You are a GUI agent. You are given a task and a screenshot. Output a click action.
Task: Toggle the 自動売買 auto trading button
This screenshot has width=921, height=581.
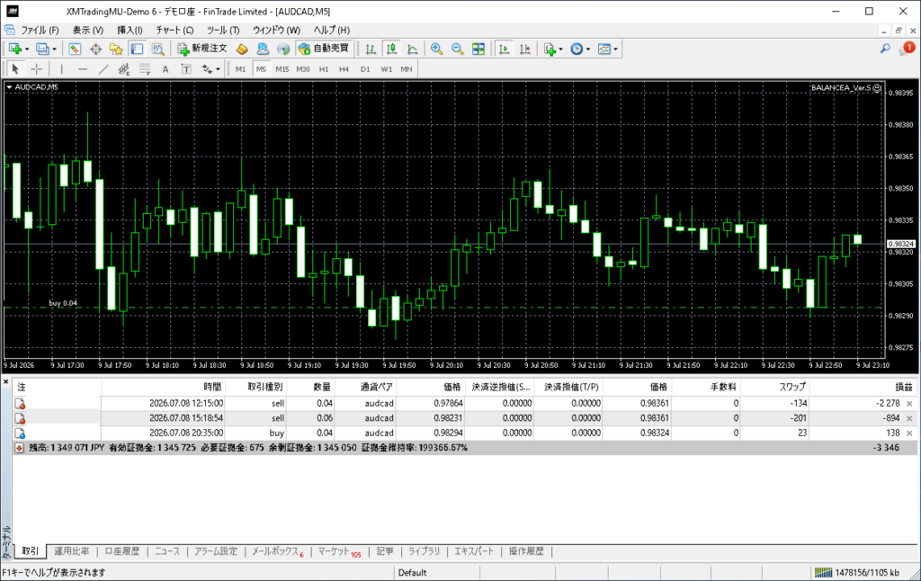click(x=324, y=49)
